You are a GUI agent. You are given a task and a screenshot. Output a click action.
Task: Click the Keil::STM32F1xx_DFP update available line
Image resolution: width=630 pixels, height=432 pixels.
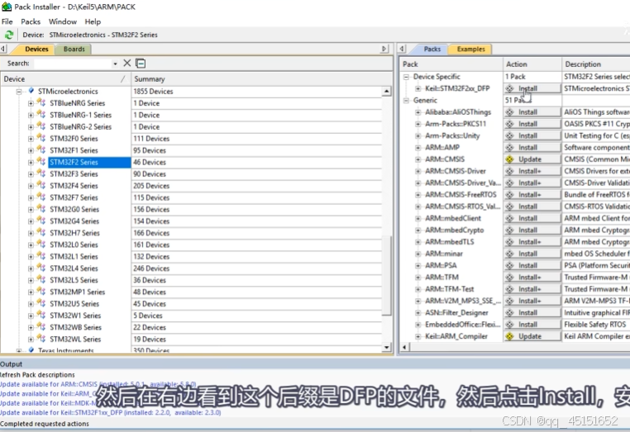tap(111, 412)
